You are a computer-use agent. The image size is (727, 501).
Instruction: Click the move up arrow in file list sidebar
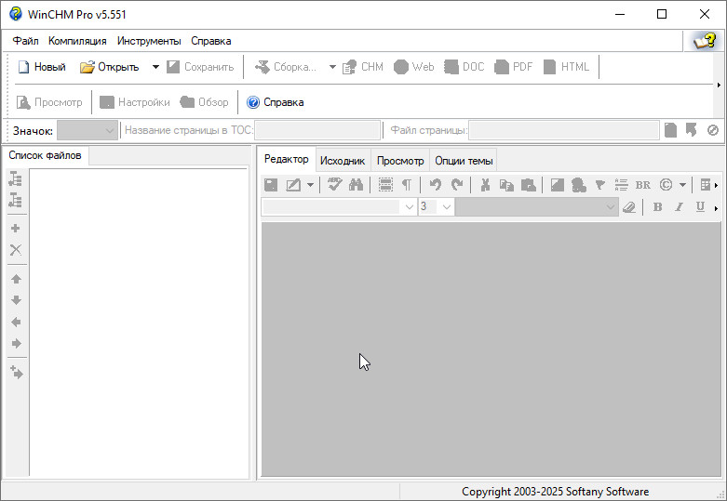(16, 279)
